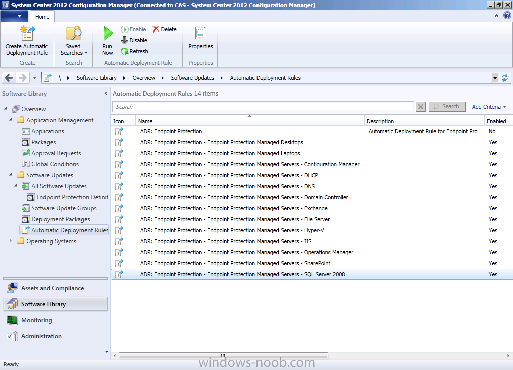Viewport: 513px width, 370px height.
Task: Open the workspace pane options arrow
Action: [107, 352]
